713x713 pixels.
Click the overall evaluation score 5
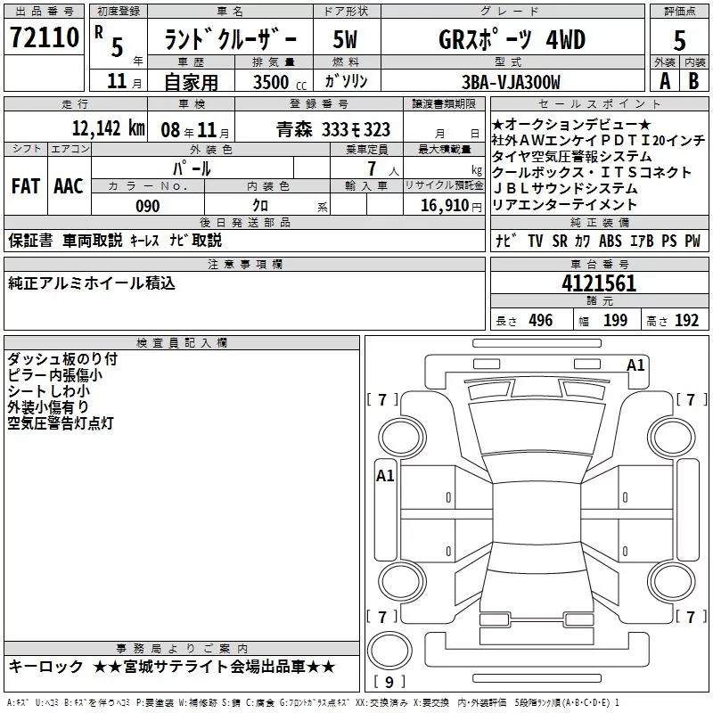tap(679, 40)
